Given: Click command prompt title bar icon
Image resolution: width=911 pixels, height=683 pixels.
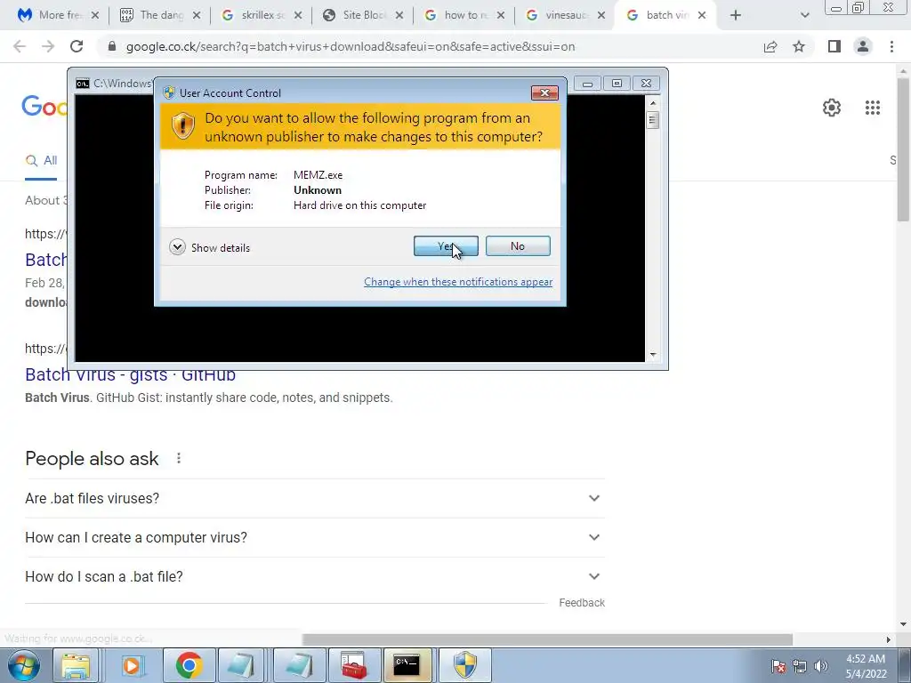Looking at the screenshot, I should click(x=83, y=84).
